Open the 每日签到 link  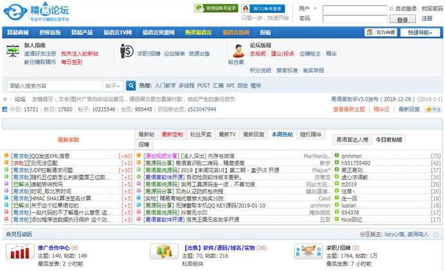[x=71, y=62]
